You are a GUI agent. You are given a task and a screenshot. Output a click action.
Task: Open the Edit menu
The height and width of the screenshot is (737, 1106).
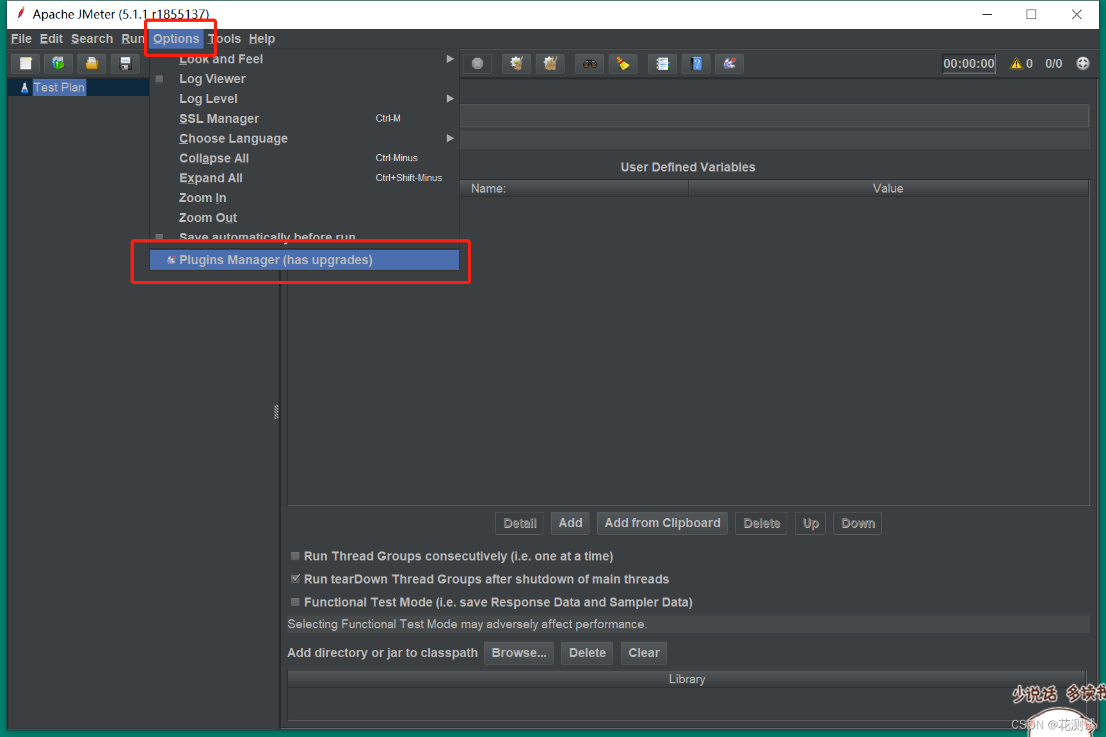click(x=51, y=38)
